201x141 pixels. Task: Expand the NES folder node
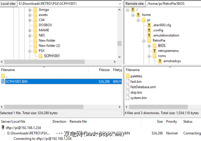(30, 36)
